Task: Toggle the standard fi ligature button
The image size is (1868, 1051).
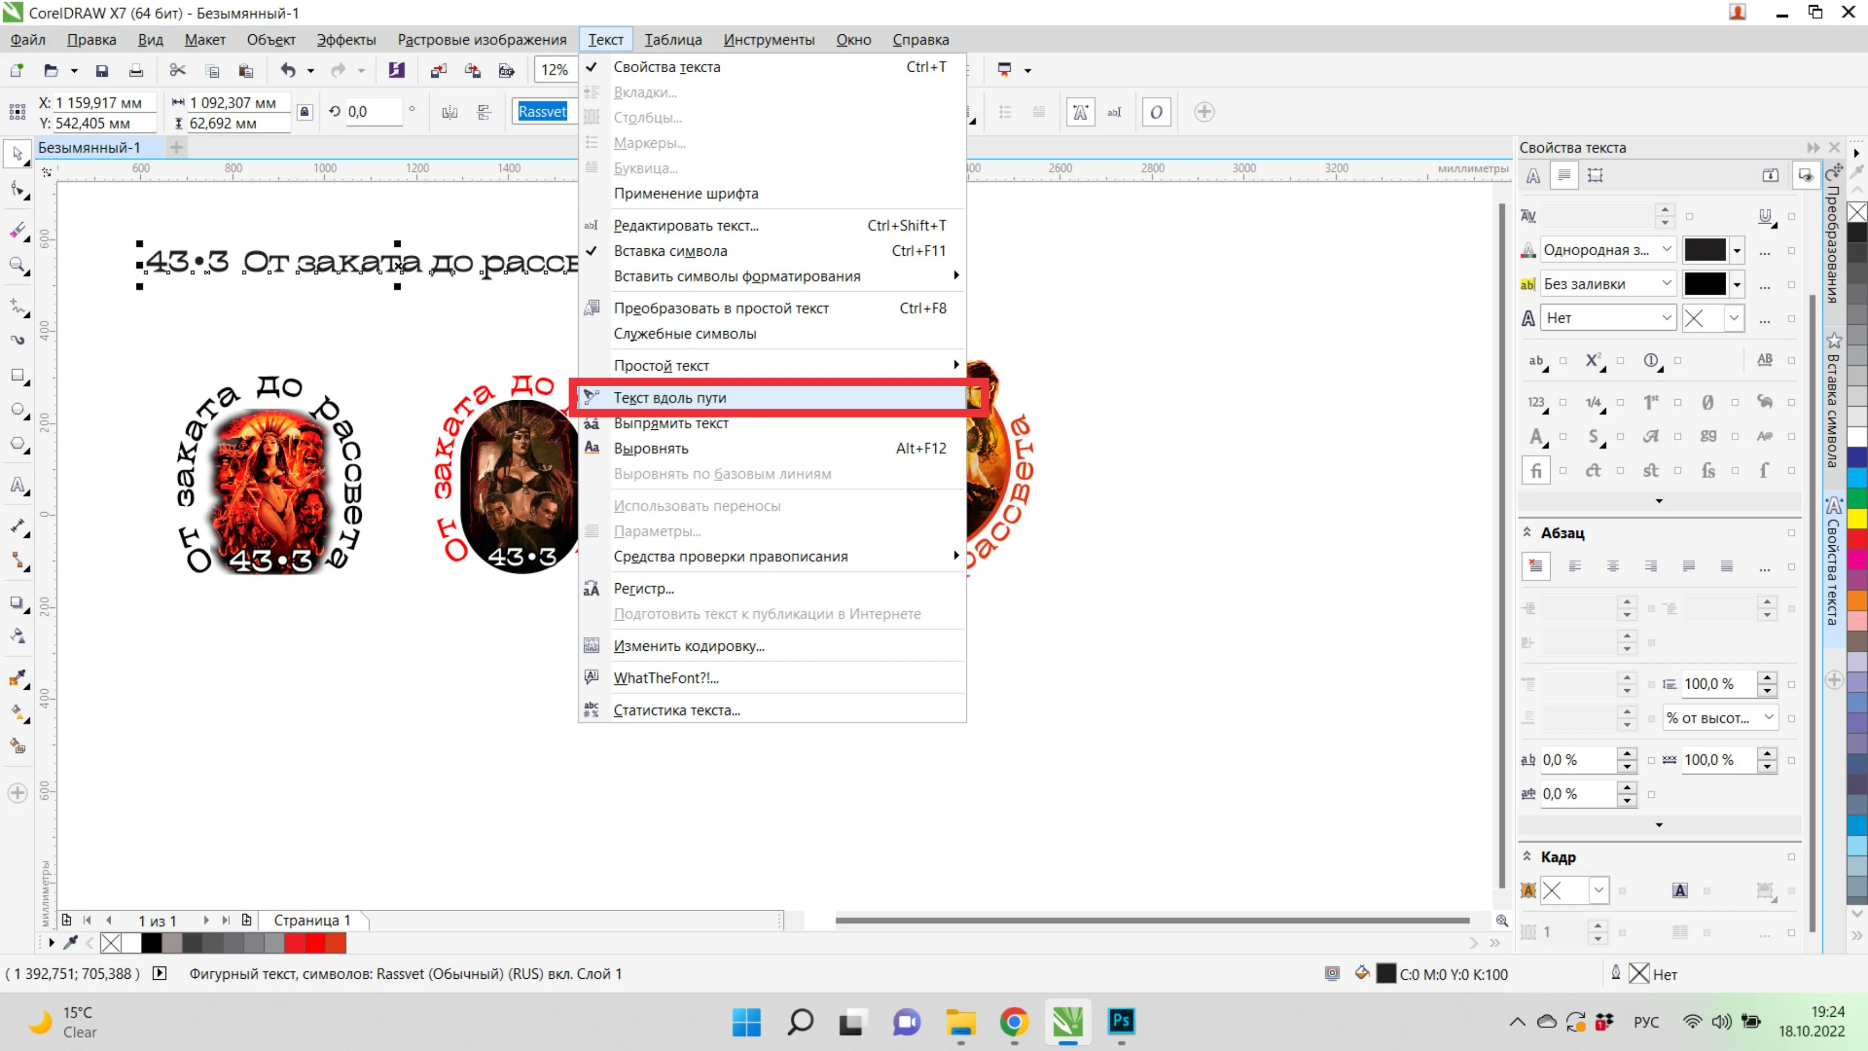Action: 1536,471
